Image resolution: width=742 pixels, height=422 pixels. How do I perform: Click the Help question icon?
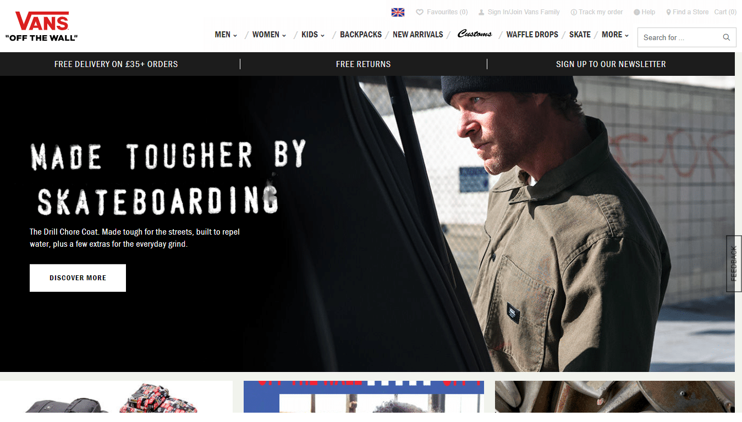coord(637,12)
